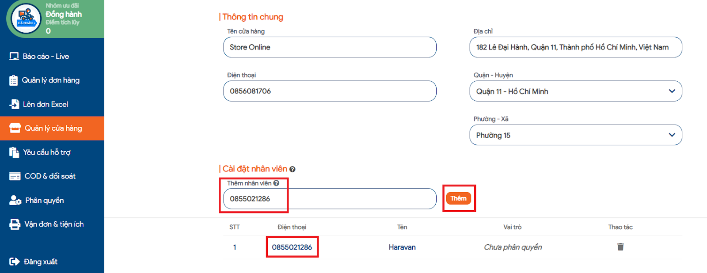Click help icon next to Cài đặt nhân viên
This screenshot has width=707, height=273.
[293, 169]
